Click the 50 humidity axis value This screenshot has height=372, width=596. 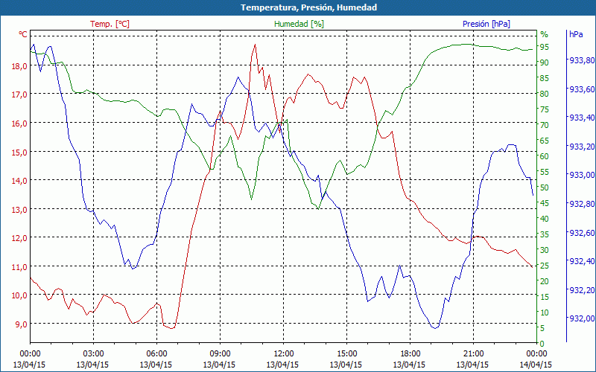point(545,187)
